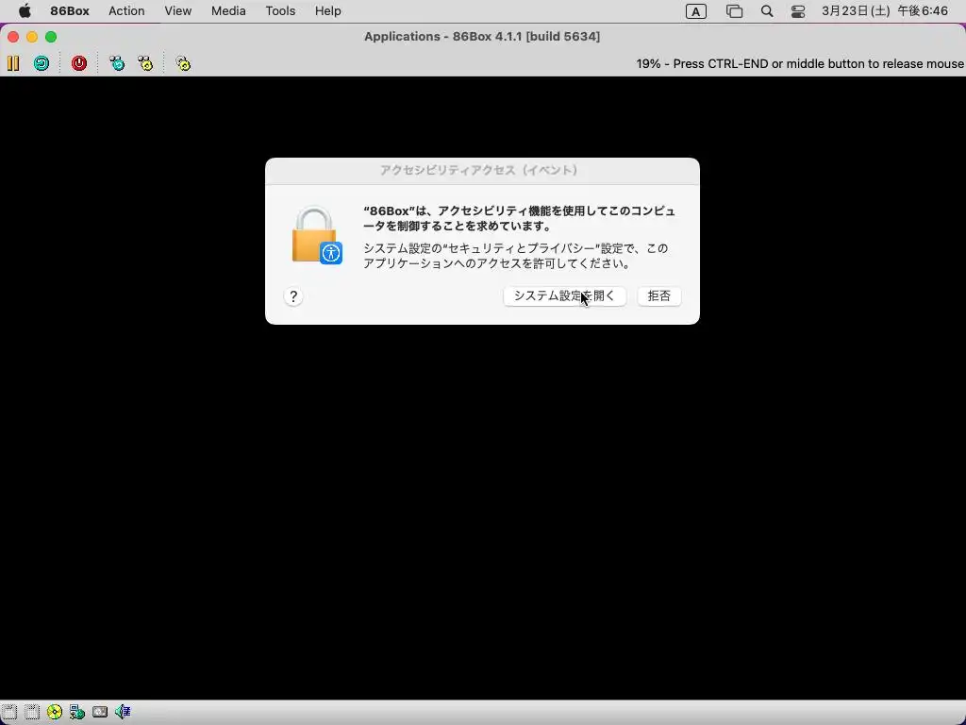Click the first floppy drive status icon

pyautogui.click(x=9, y=712)
